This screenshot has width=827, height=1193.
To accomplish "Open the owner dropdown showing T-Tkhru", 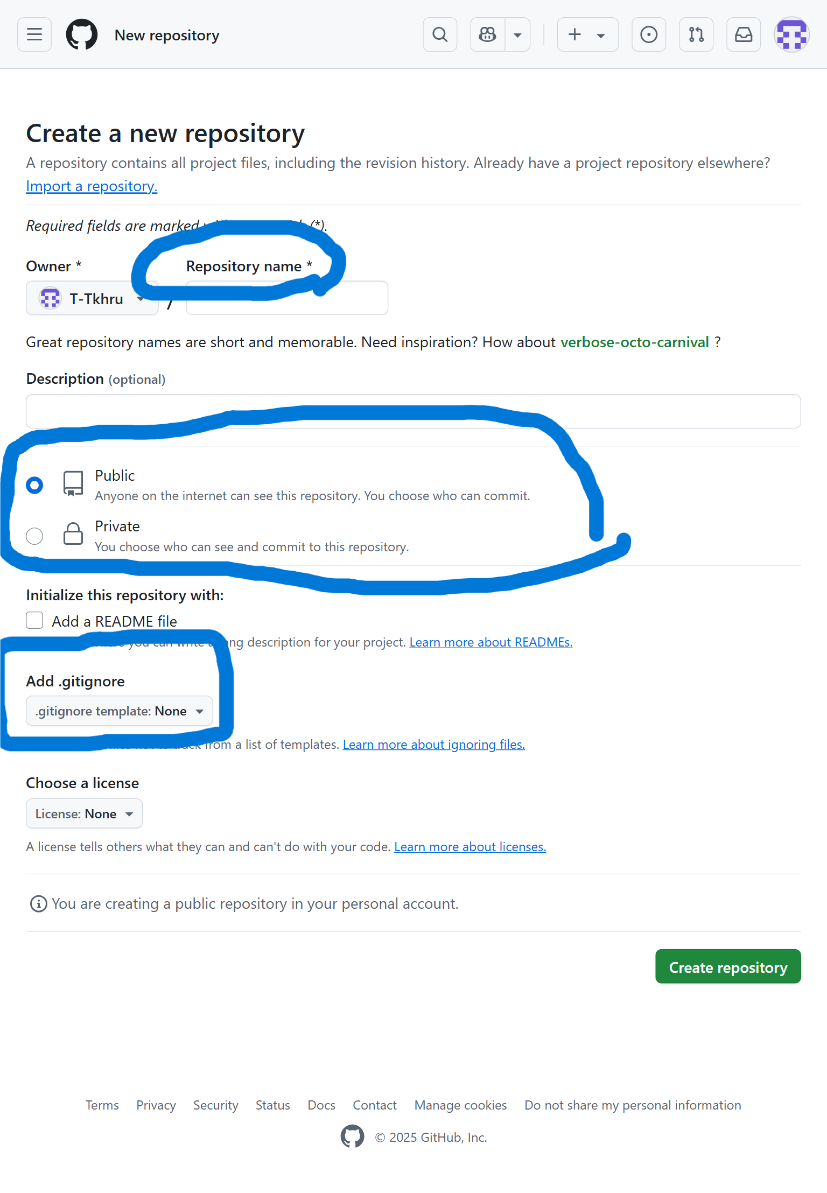I will pos(92,298).
